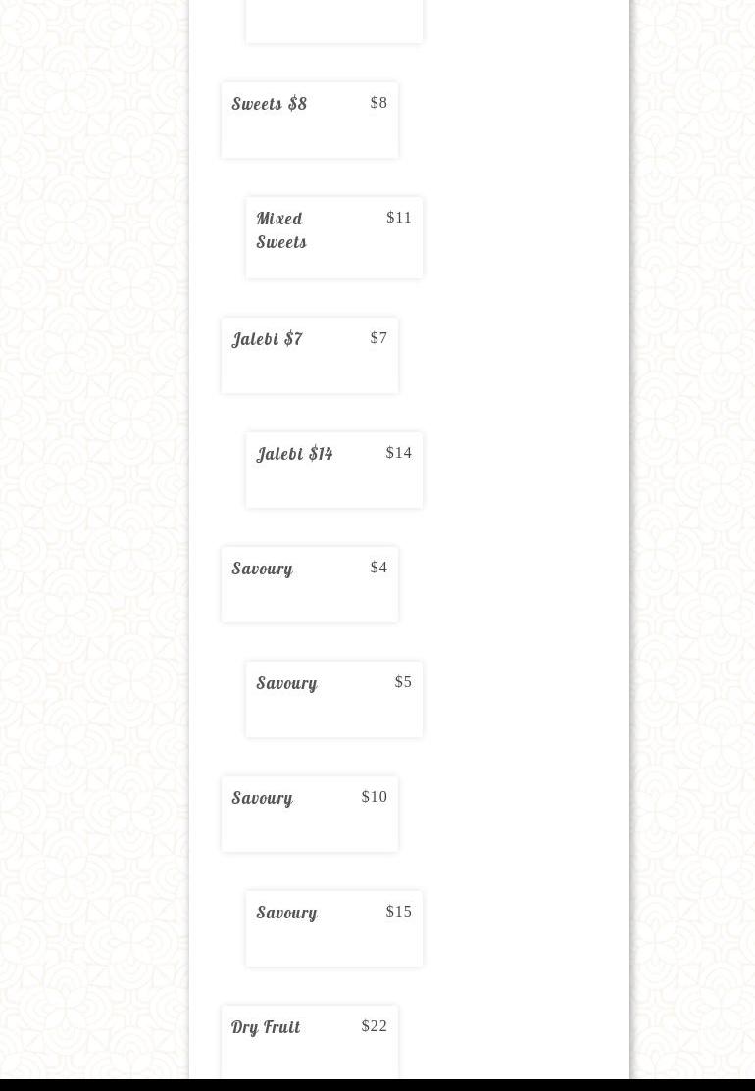
Task: Click the $15 price label
Action: [399, 912]
